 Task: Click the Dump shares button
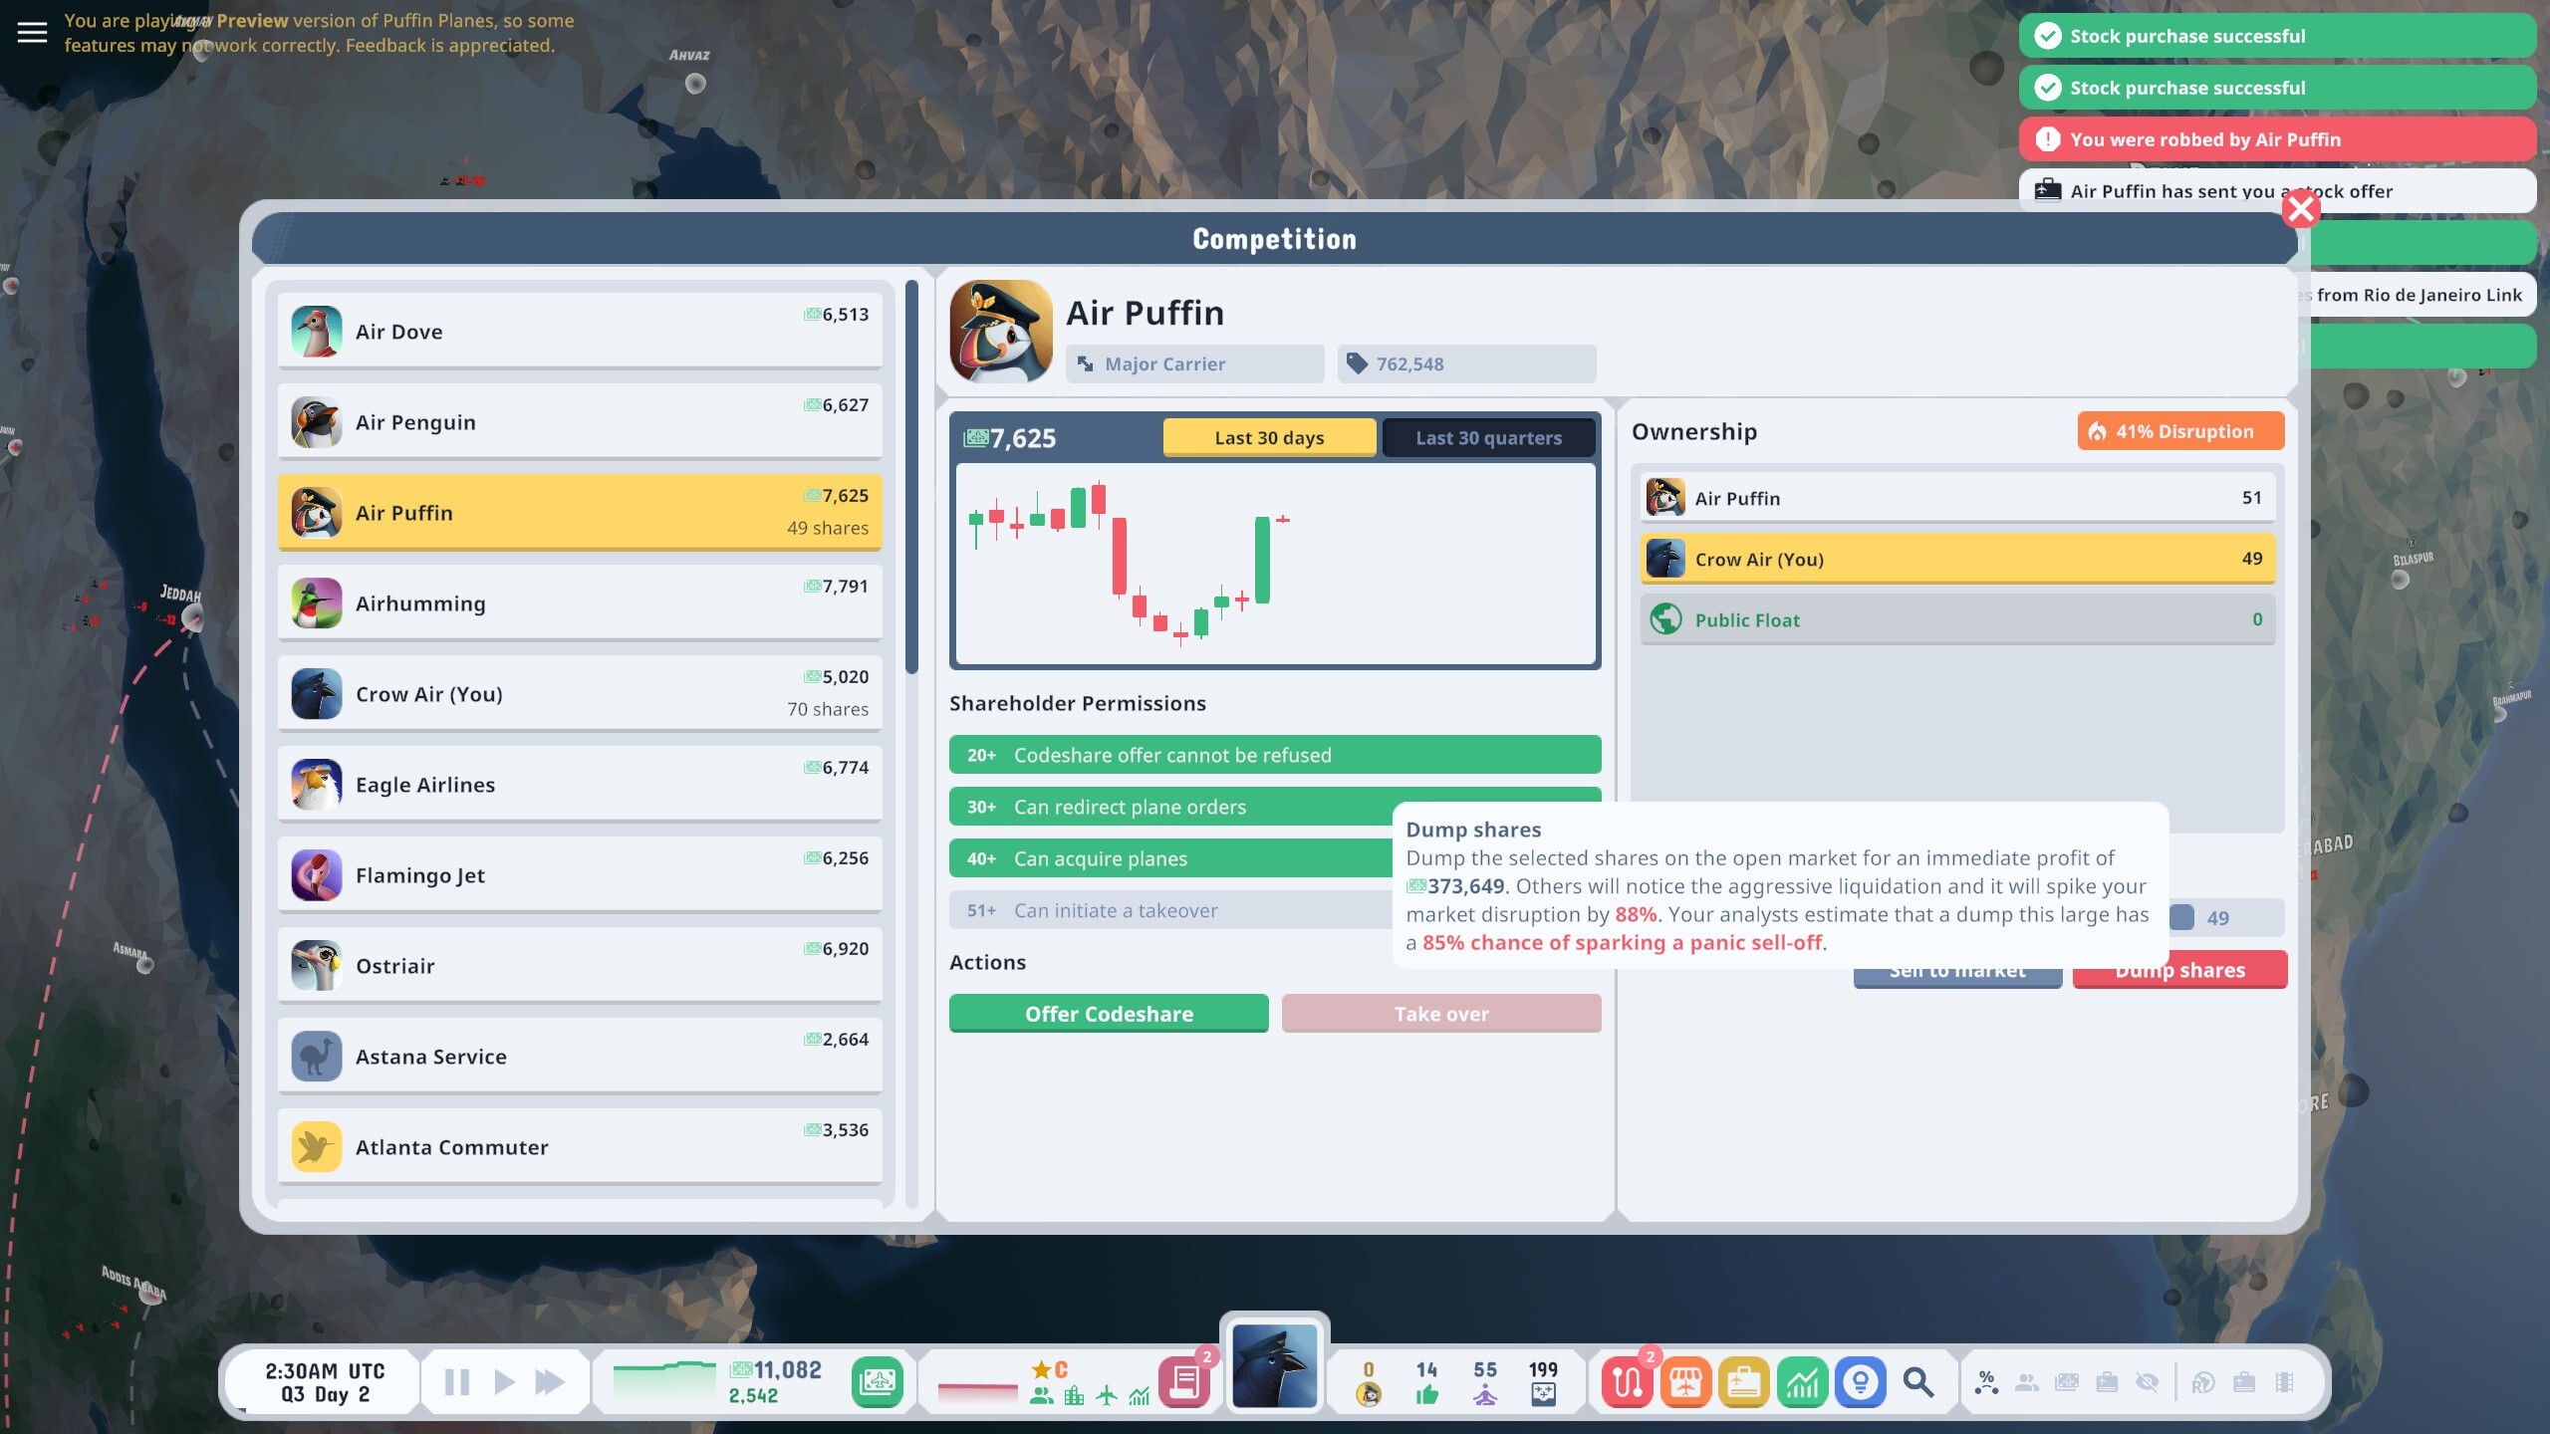tap(2179, 969)
